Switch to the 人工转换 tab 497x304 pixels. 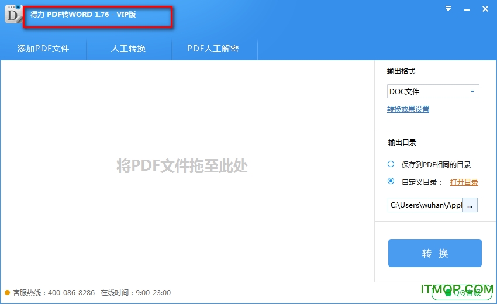(x=129, y=49)
